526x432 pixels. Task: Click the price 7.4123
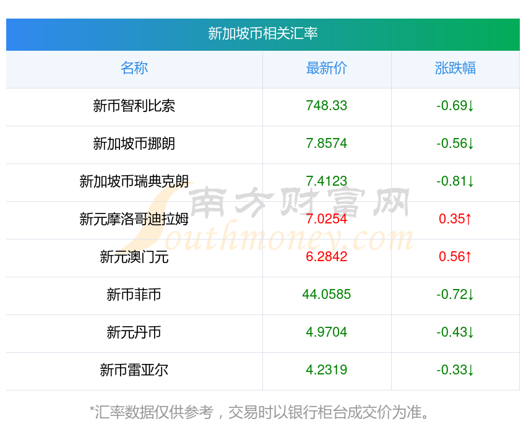[x=326, y=181]
